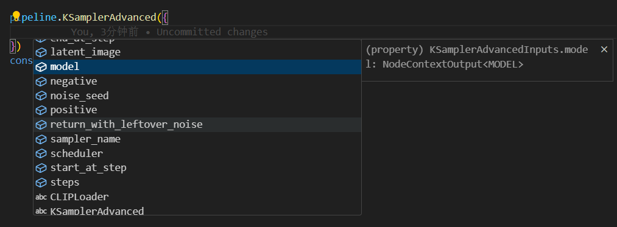The image size is (617, 227).
Task: Select the scheduler property
Action: click(x=197, y=153)
